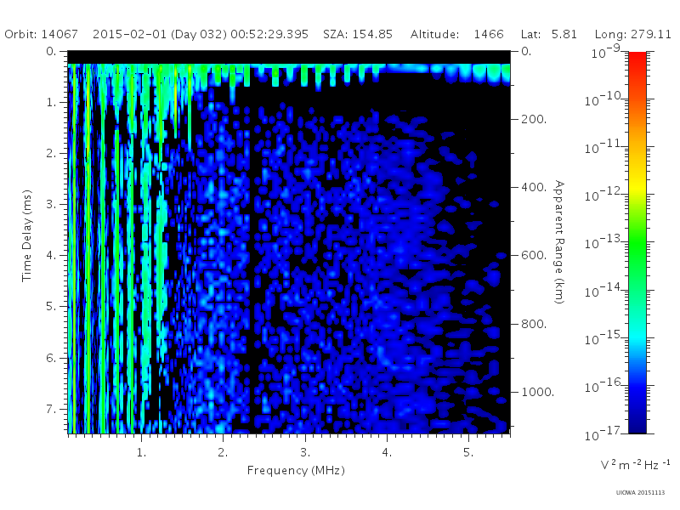680x510 pixels.
Task: Click the '5.' tick on frequency axis
Action: tap(468, 453)
